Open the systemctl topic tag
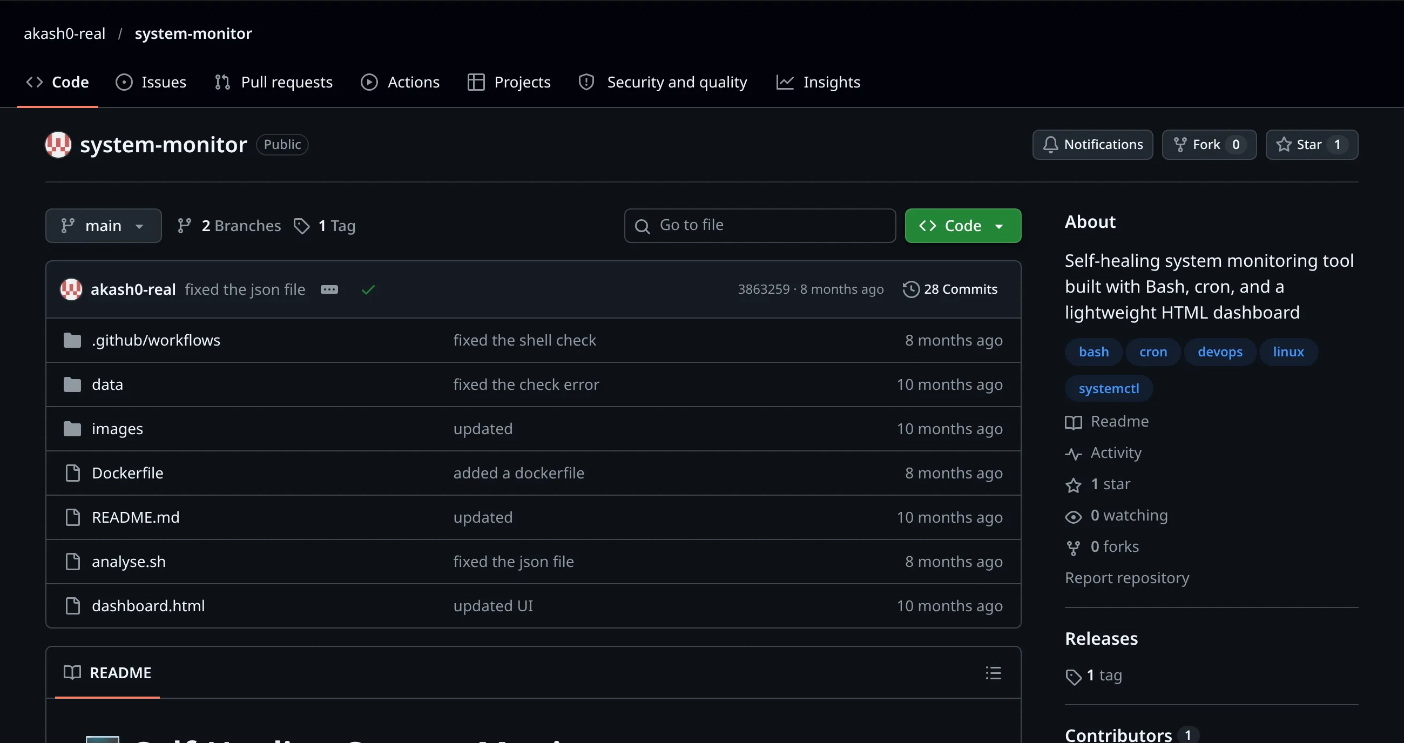This screenshot has height=743, width=1404. [1109, 388]
